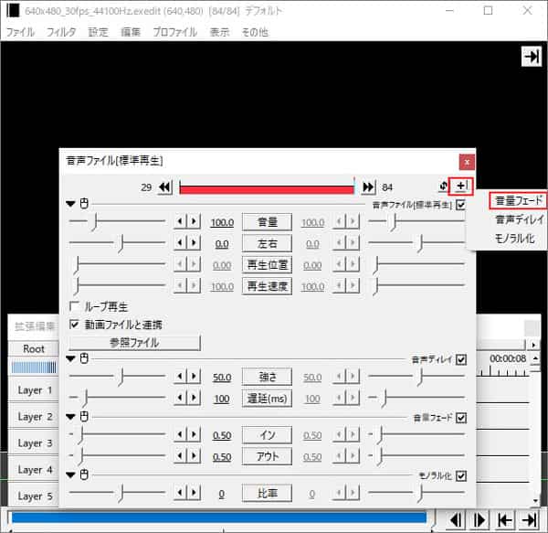
Task: Close the 音声ファイル settings dialog
Action: 467,162
